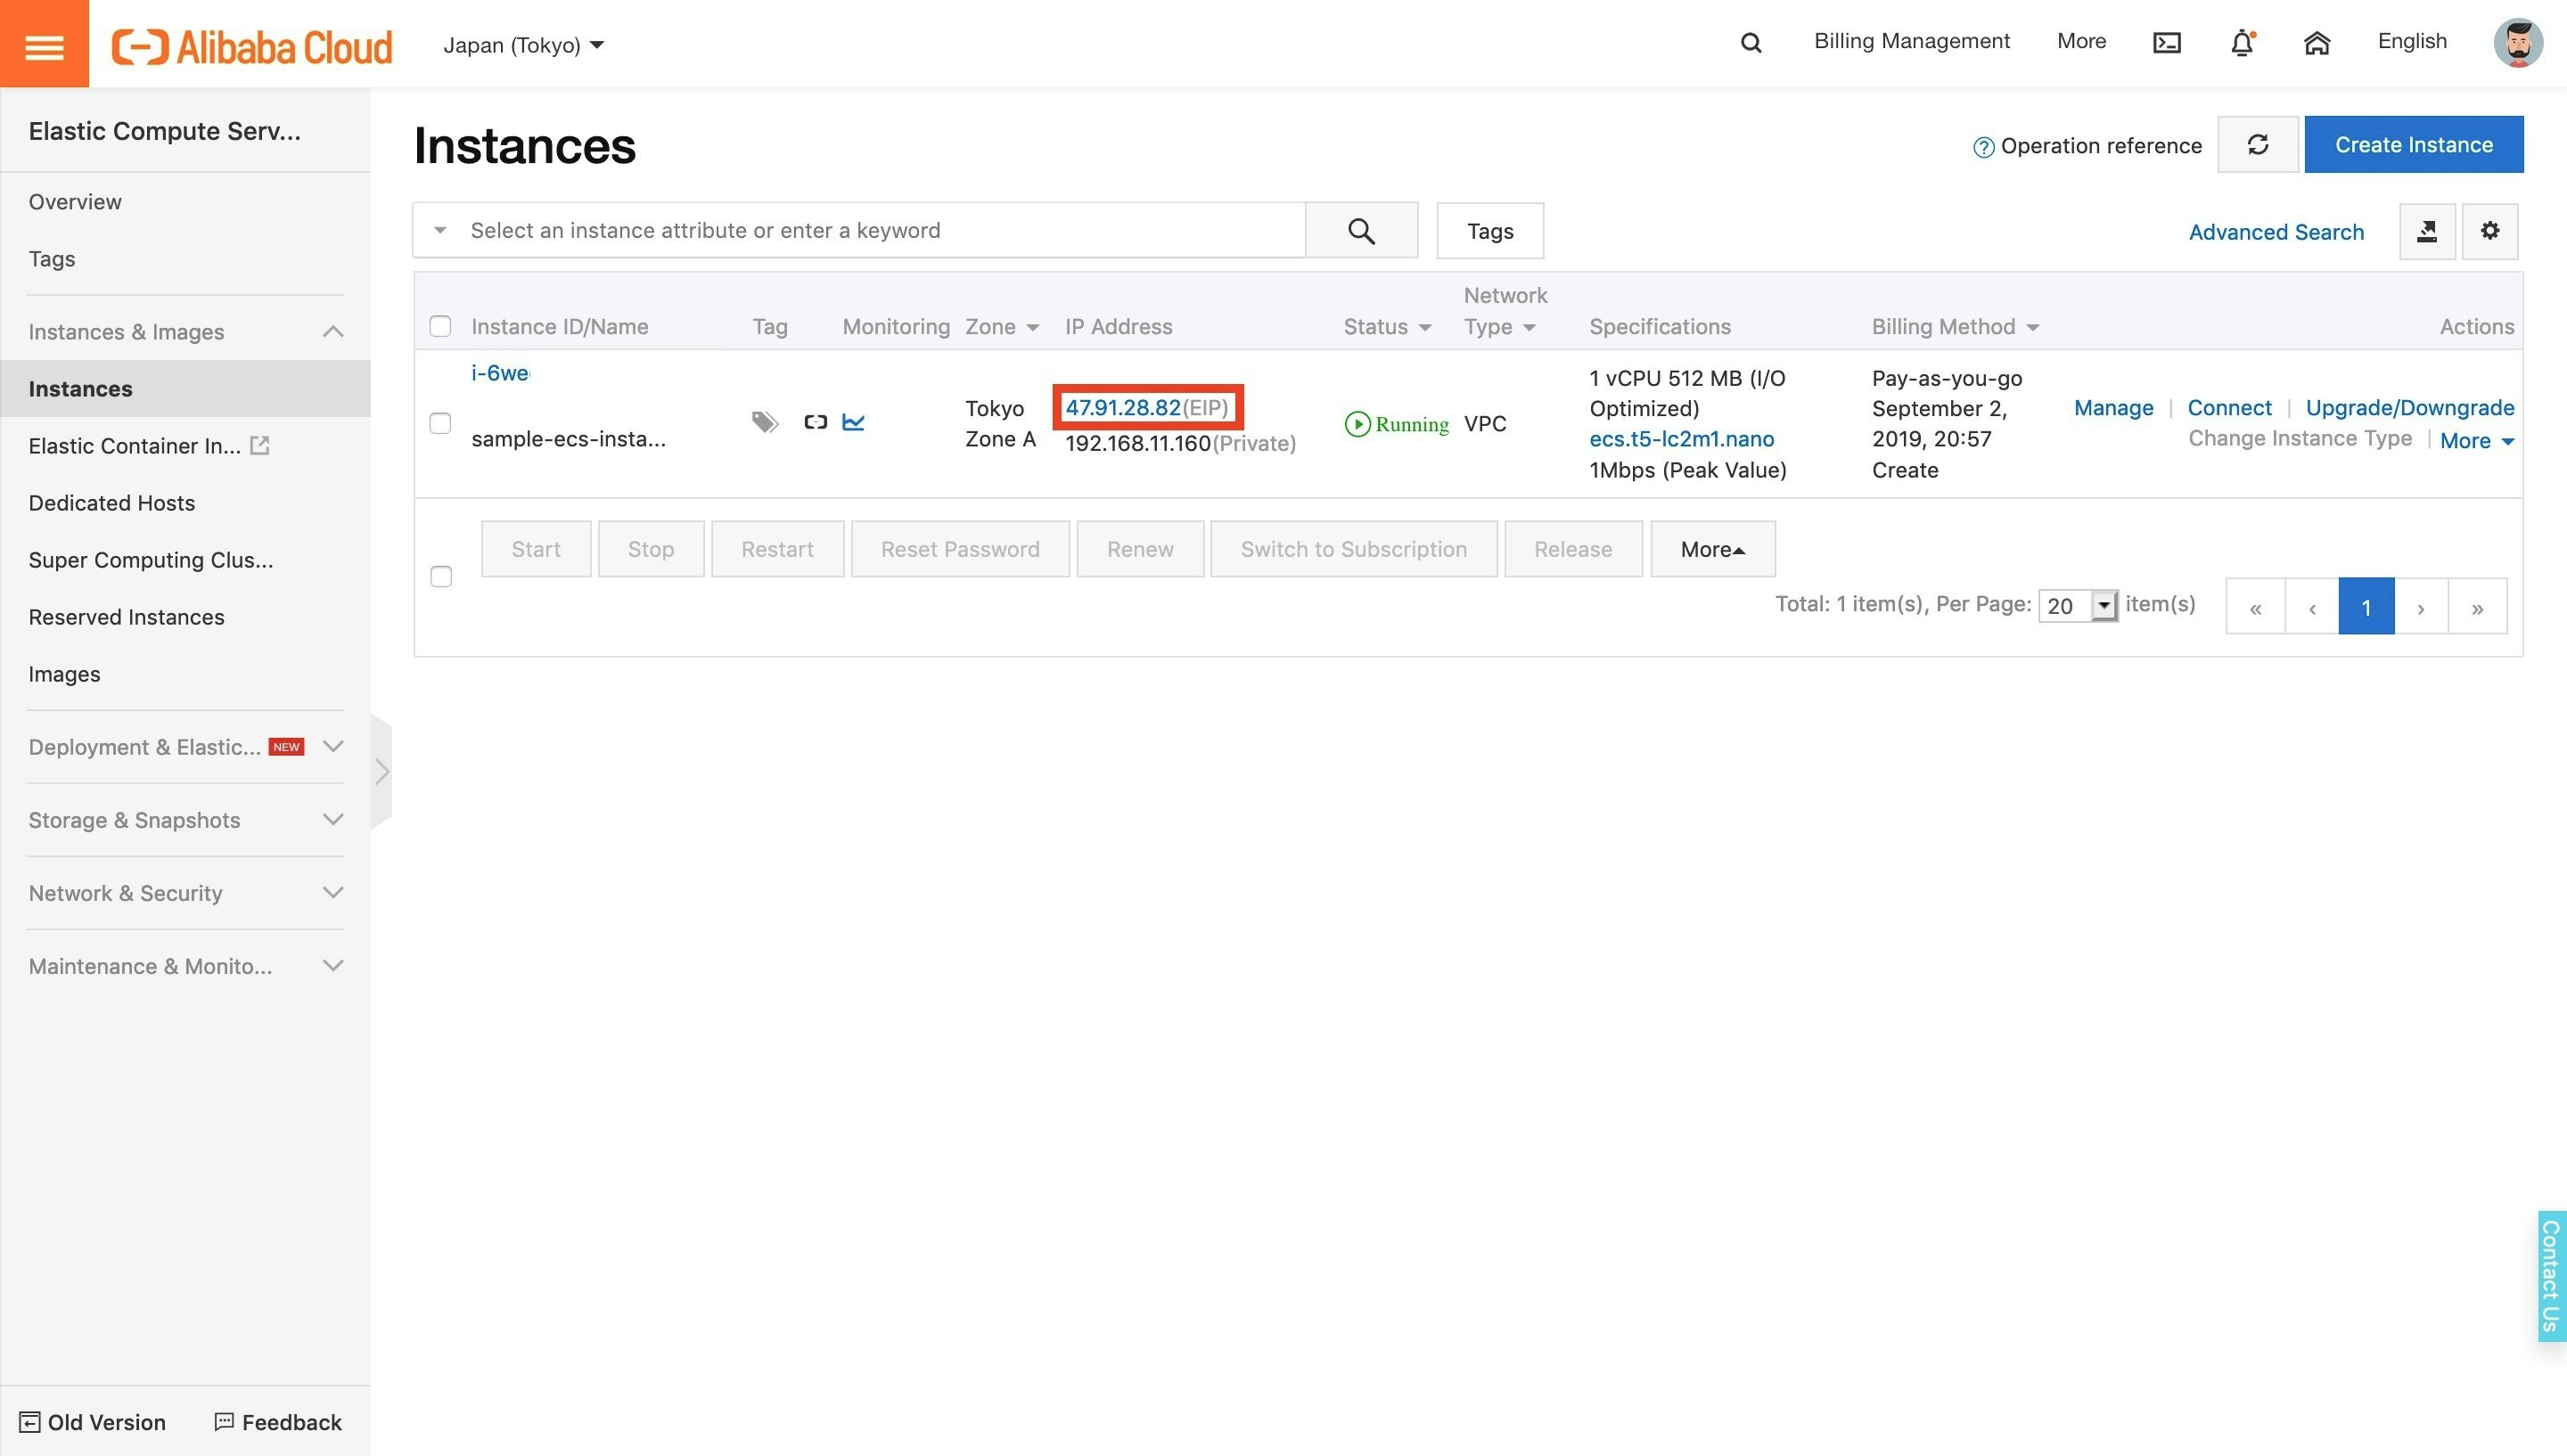Go to console home icon
2567x1456 pixels.
point(2317,43)
